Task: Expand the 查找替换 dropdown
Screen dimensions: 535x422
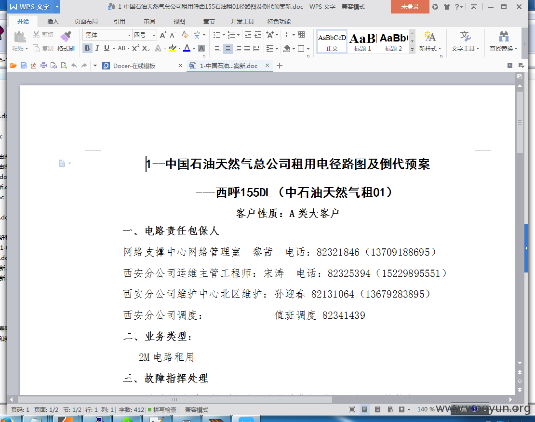Action: [x=516, y=49]
